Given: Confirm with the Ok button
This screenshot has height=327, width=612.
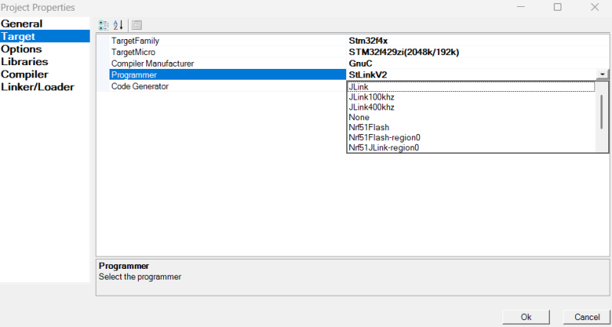Looking at the screenshot, I should point(525,317).
